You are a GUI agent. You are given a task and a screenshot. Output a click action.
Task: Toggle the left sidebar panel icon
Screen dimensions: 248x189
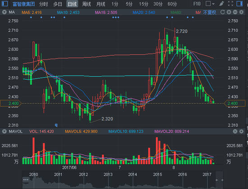[5, 4]
